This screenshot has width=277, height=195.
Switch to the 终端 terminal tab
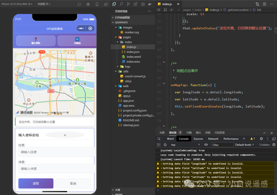point(208,133)
